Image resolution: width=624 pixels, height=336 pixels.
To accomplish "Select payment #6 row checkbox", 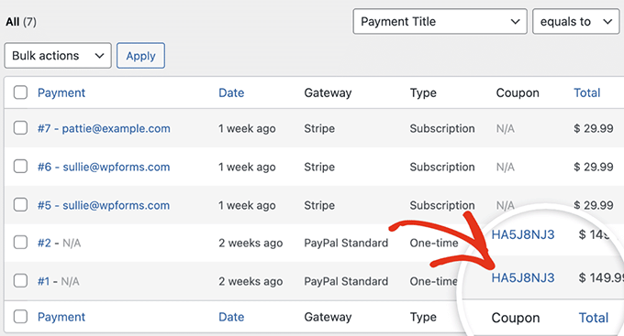I will point(20,167).
